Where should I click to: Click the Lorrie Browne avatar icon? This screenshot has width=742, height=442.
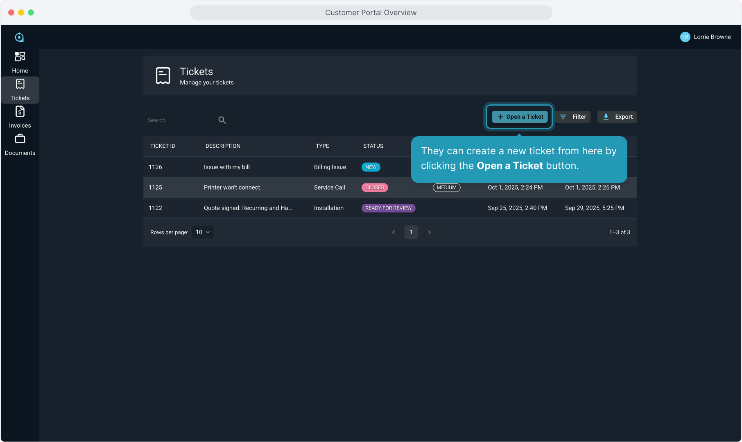(x=685, y=37)
